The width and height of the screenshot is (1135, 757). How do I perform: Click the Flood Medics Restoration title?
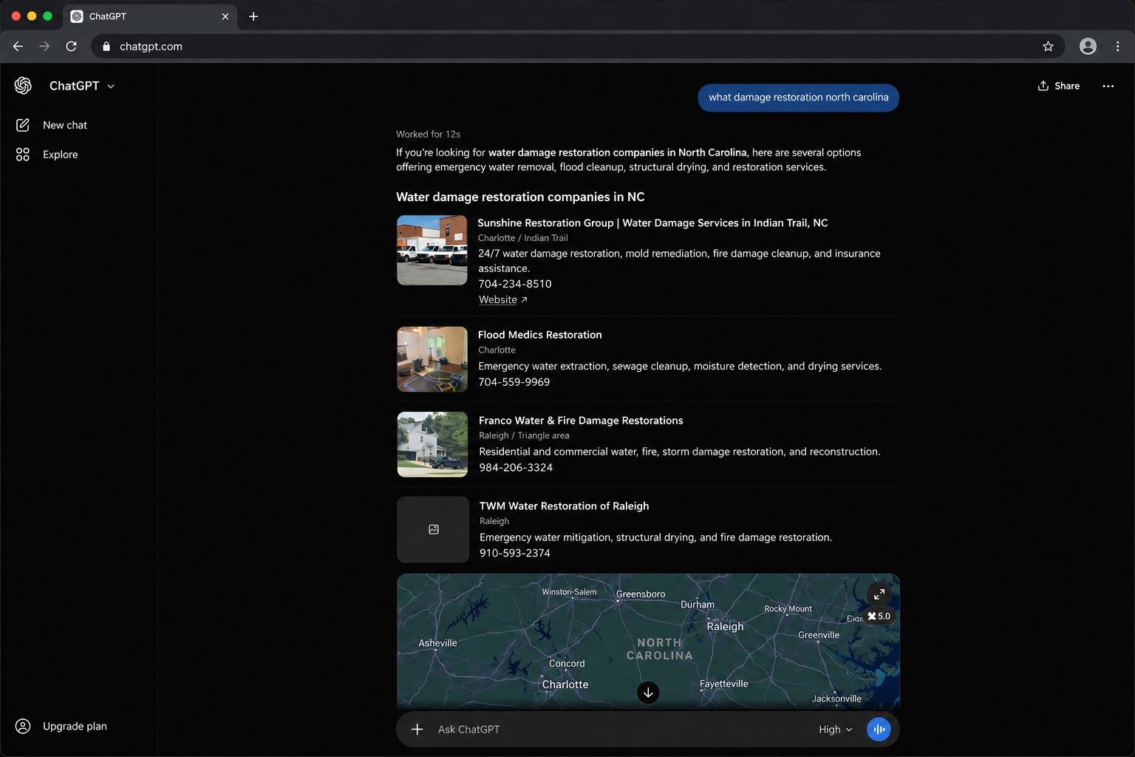[539, 335]
